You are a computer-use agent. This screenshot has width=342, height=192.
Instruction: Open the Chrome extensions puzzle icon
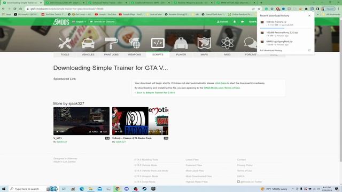click(306, 9)
